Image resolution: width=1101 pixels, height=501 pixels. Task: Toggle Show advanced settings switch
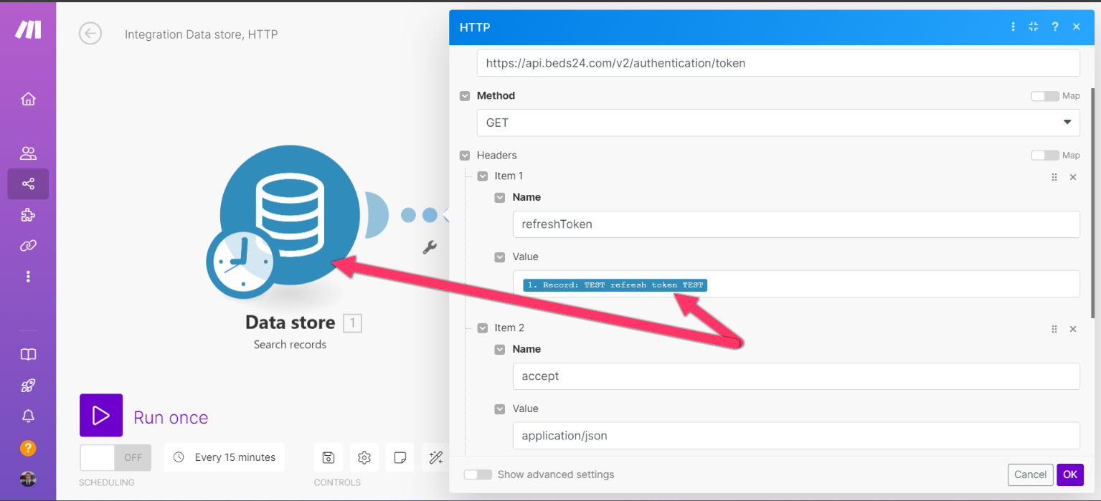click(478, 474)
